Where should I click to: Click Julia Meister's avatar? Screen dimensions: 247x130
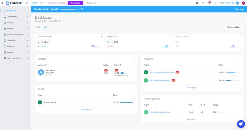[41, 72]
